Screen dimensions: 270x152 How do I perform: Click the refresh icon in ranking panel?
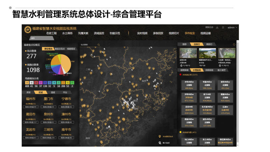click(x=234, y=44)
